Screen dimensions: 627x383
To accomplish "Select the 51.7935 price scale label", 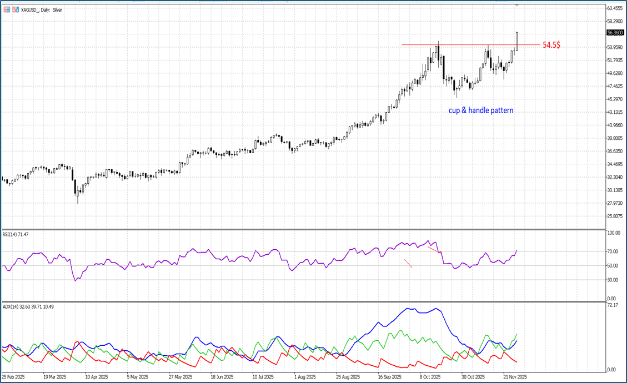I will pos(615,61).
